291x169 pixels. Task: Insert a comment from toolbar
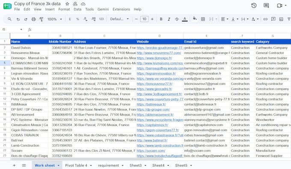pos(273,19)
